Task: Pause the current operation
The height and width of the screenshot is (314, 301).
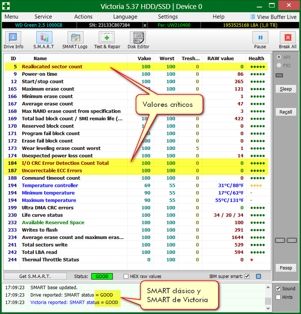Action: point(260,40)
